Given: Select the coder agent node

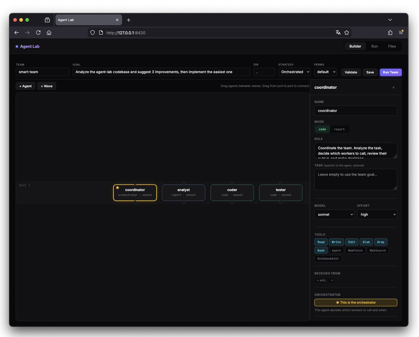Looking at the screenshot, I should pyautogui.click(x=232, y=192).
